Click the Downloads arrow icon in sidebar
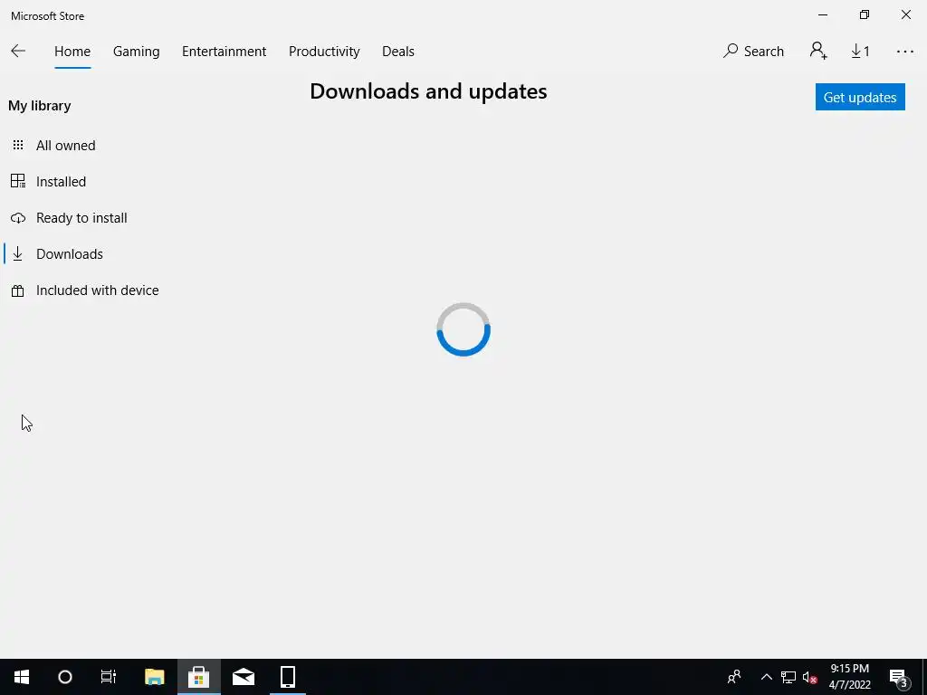 point(18,254)
